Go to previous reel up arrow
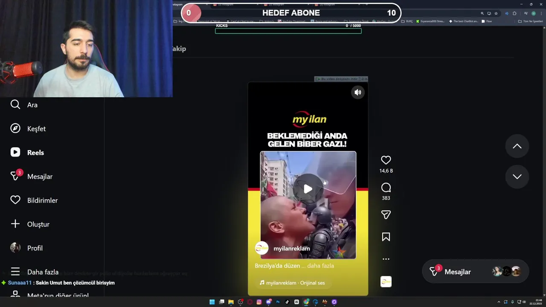 [517, 146]
